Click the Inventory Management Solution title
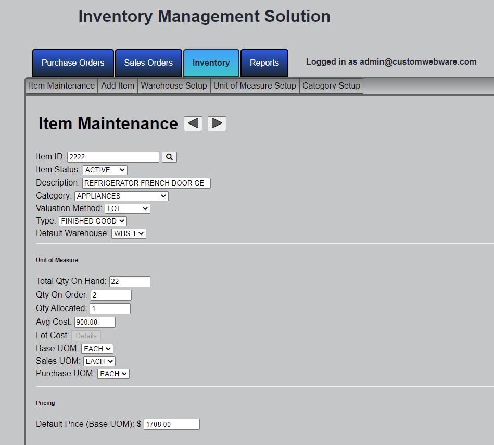The height and width of the screenshot is (445, 494). point(204,16)
